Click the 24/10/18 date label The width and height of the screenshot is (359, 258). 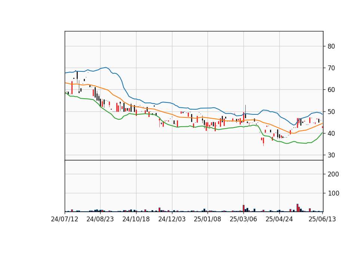click(x=136, y=219)
